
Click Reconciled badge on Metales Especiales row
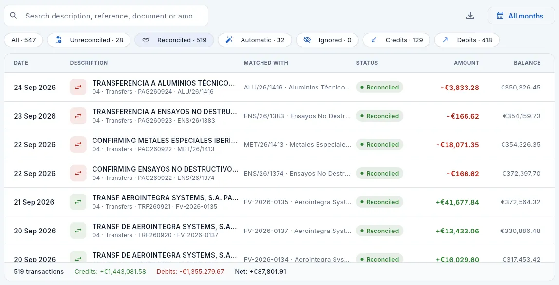tap(379, 144)
